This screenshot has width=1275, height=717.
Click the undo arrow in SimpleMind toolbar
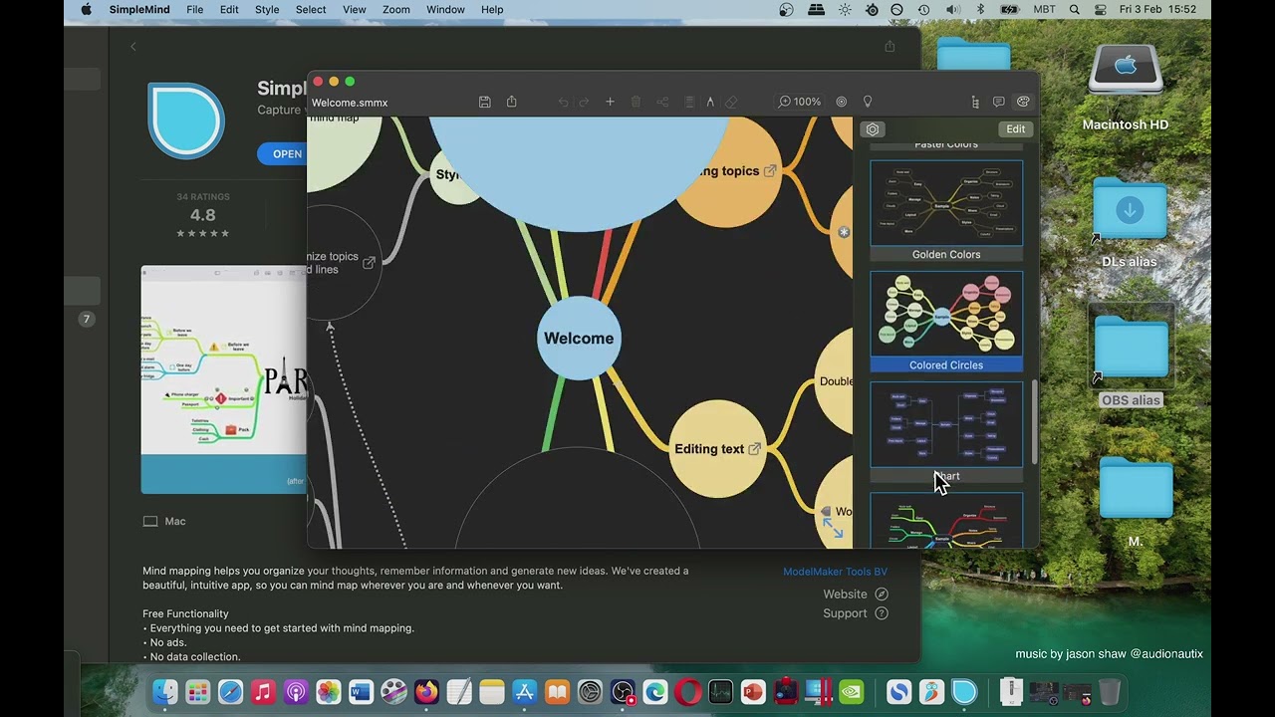[x=563, y=102]
